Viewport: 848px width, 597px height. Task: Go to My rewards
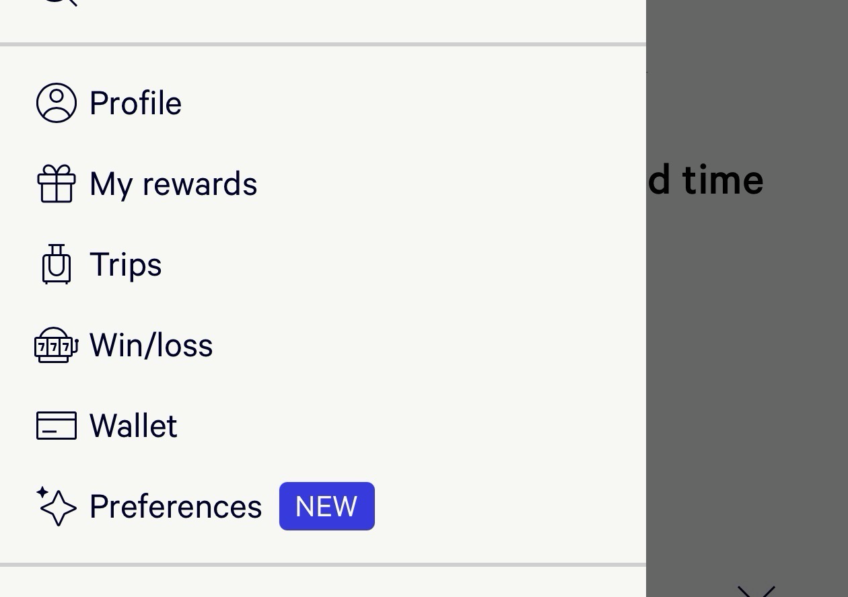point(173,184)
